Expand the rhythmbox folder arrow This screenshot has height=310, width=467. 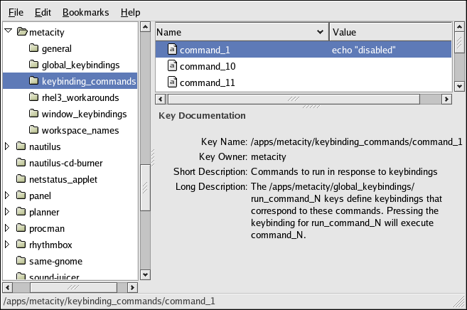[x=8, y=245]
